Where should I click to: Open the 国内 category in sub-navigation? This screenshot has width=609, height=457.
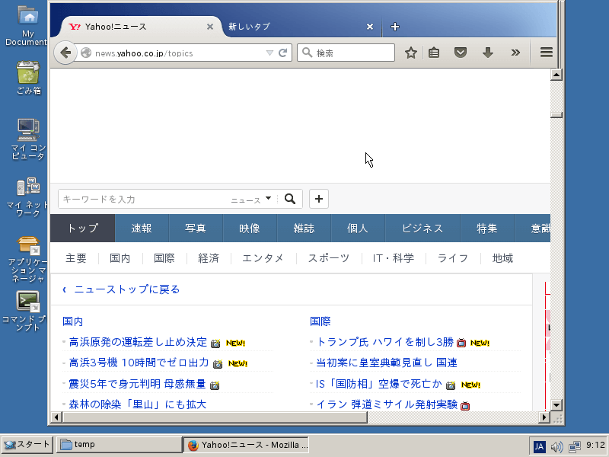tap(120, 258)
